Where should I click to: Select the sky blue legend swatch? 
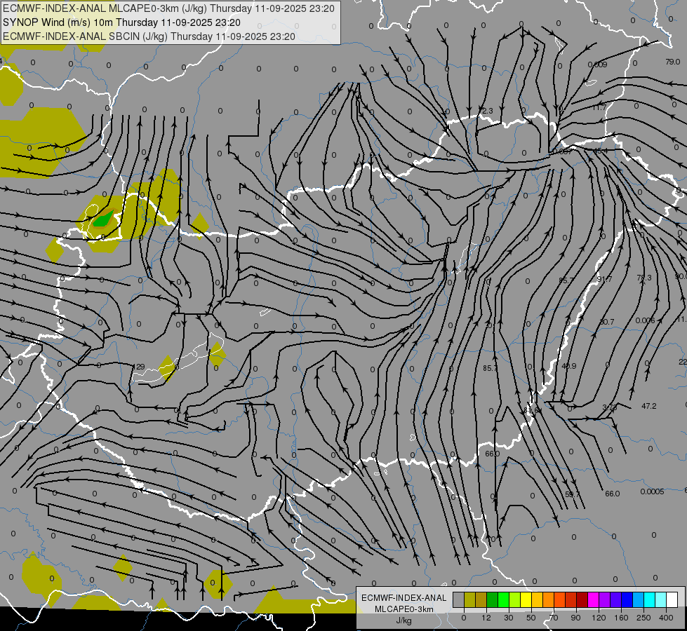click(x=639, y=600)
